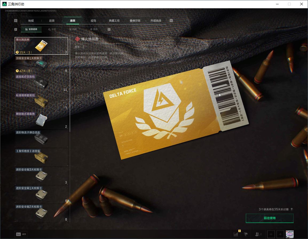Image resolution: width=308 pixels, height=239 pixels.
Task: Open the 挂饰 tab
Action: (x=93, y=21)
